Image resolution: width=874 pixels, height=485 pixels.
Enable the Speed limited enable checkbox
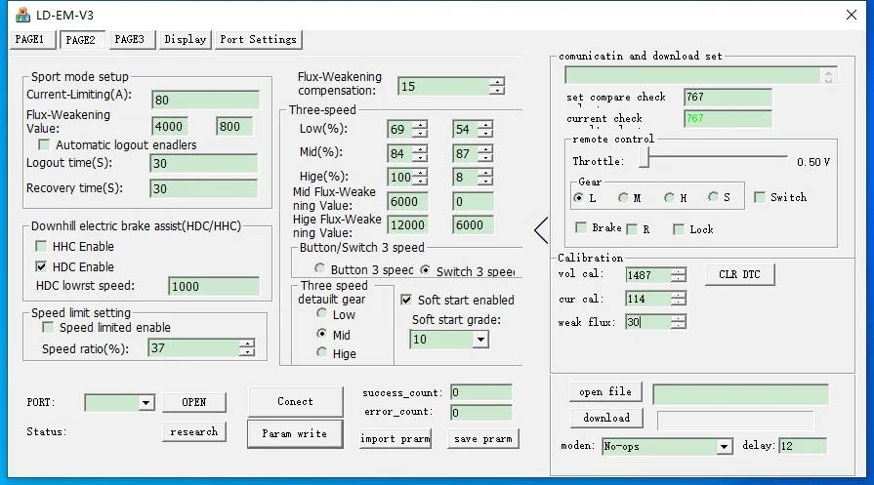pos(48,328)
